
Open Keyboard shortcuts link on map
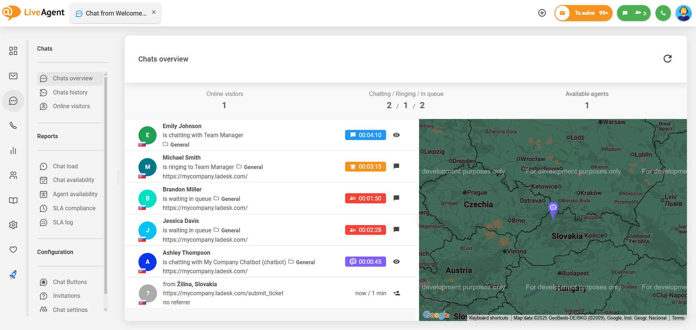[x=489, y=318]
